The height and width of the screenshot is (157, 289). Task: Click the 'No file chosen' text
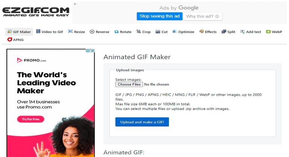click(157, 84)
